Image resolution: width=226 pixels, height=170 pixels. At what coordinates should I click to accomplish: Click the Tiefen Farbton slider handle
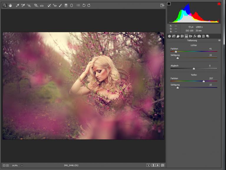pos(204,81)
